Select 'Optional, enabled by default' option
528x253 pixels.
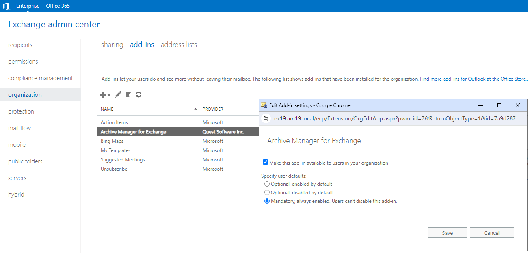267,184
